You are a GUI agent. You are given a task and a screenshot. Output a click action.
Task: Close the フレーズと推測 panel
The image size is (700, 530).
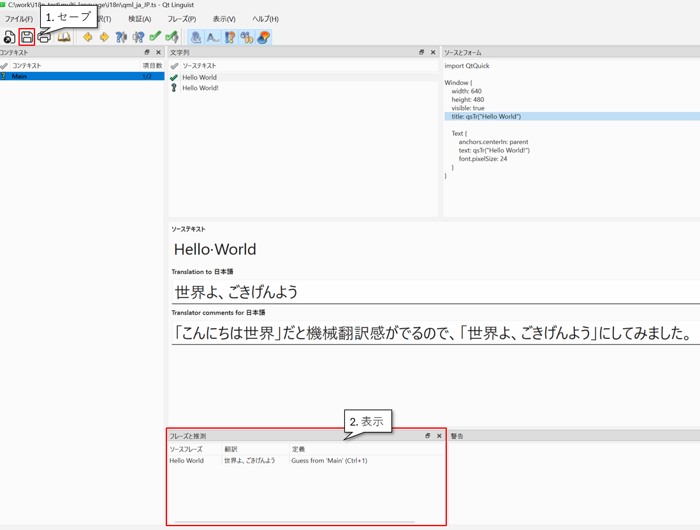pos(439,436)
